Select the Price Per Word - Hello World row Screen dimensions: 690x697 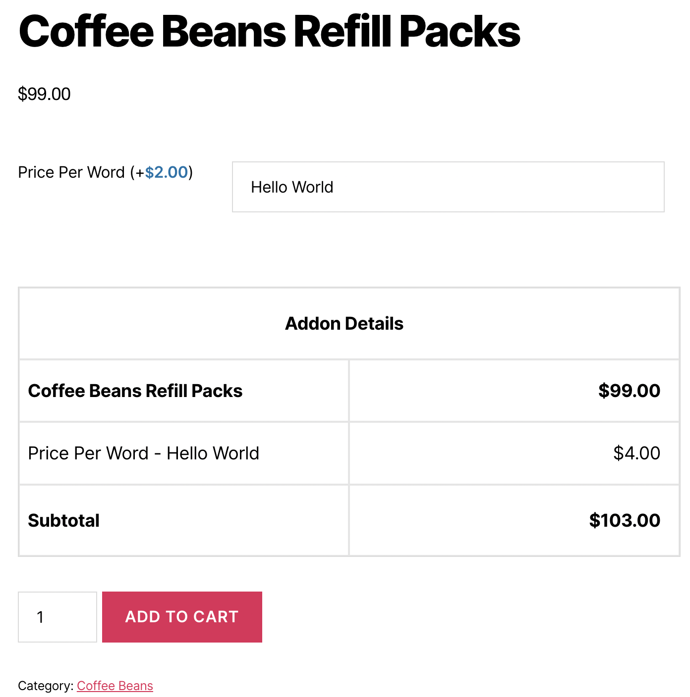coord(143,453)
